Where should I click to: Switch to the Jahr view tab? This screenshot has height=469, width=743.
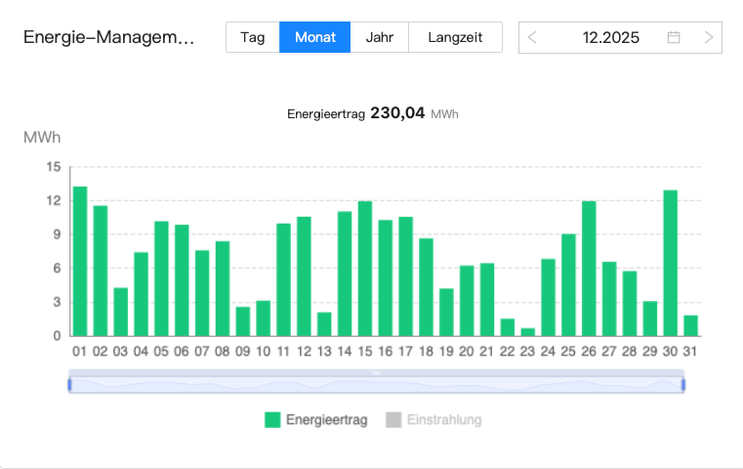pos(379,38)
